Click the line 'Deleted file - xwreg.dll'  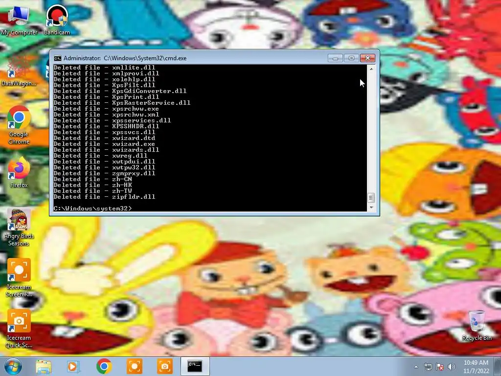100,156
